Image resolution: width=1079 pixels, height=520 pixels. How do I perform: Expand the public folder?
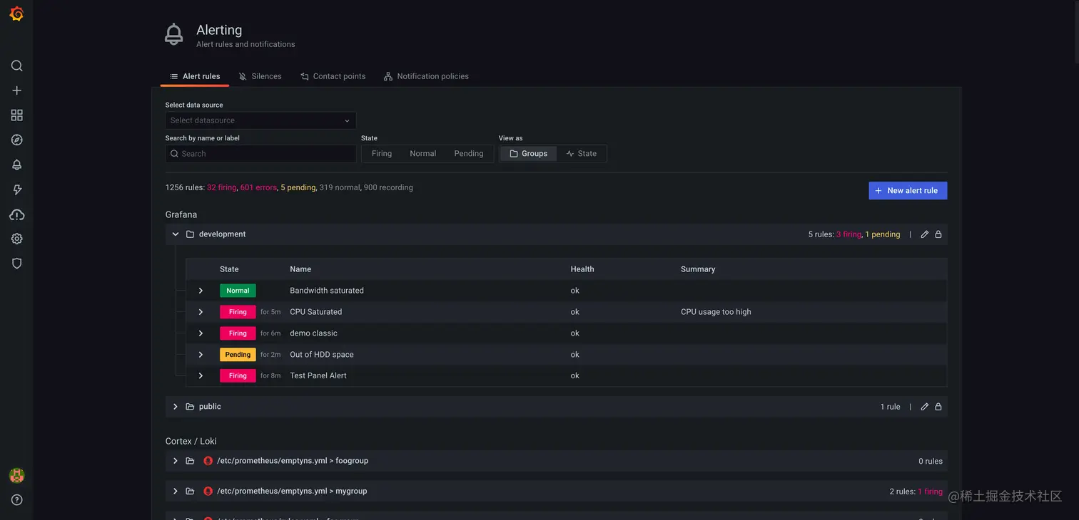pos(176,407)
